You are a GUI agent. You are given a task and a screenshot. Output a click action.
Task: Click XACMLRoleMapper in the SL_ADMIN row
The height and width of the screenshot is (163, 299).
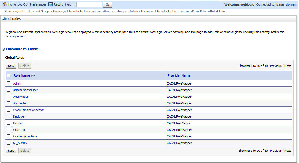click(x=179, y=143)
